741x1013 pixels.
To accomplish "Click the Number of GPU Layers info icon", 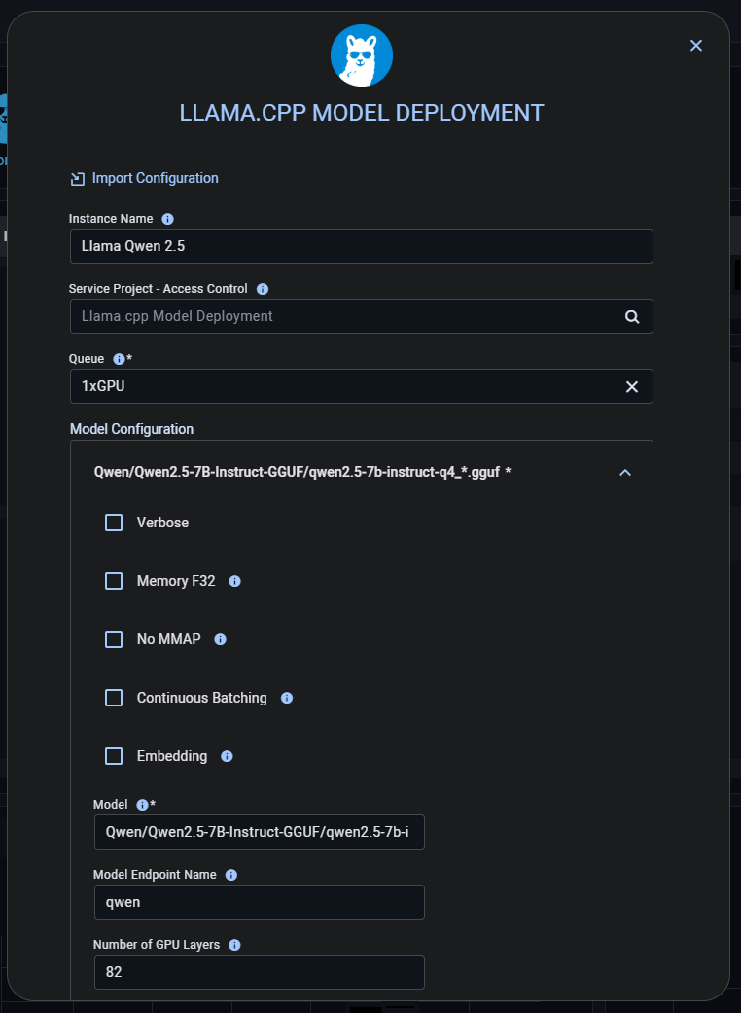I will coord(234,945).
